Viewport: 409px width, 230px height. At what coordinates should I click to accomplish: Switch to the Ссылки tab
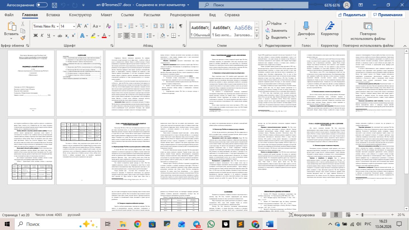(x=127, y=15)
